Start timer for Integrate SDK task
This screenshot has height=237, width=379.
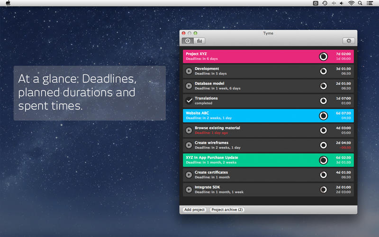[x=189, y=190]
